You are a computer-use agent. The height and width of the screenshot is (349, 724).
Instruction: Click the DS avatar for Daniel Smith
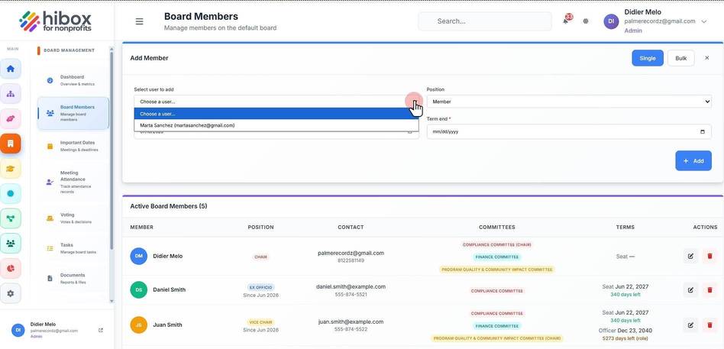click(138, 290)
